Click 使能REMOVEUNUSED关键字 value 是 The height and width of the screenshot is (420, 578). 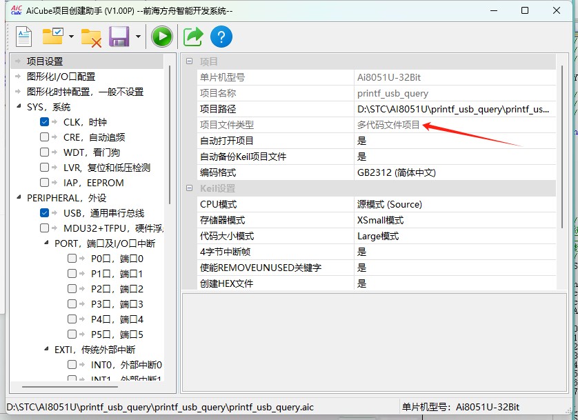click(x=455, y=268)
